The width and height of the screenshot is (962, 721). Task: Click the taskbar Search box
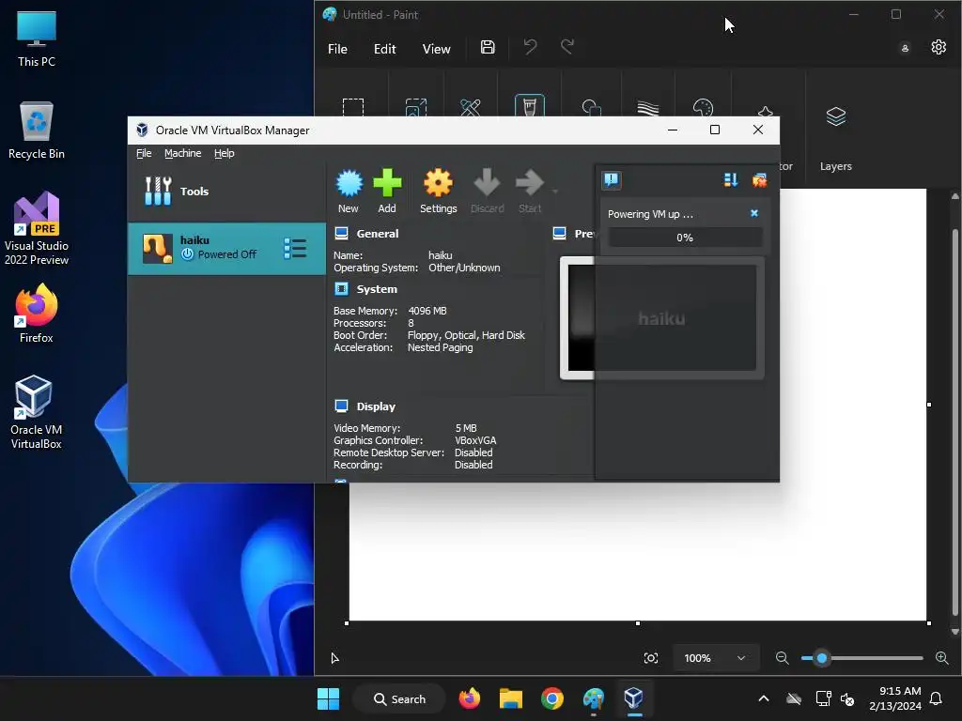(399, 698)
